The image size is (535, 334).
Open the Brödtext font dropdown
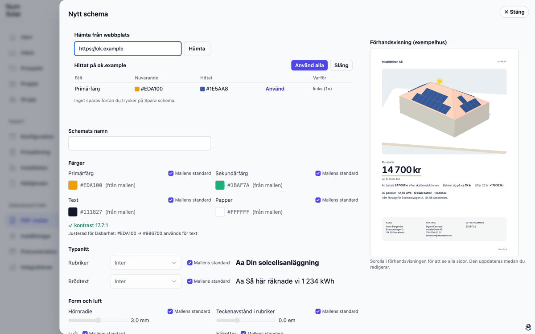pyautogui.click(x=145, y=281)
